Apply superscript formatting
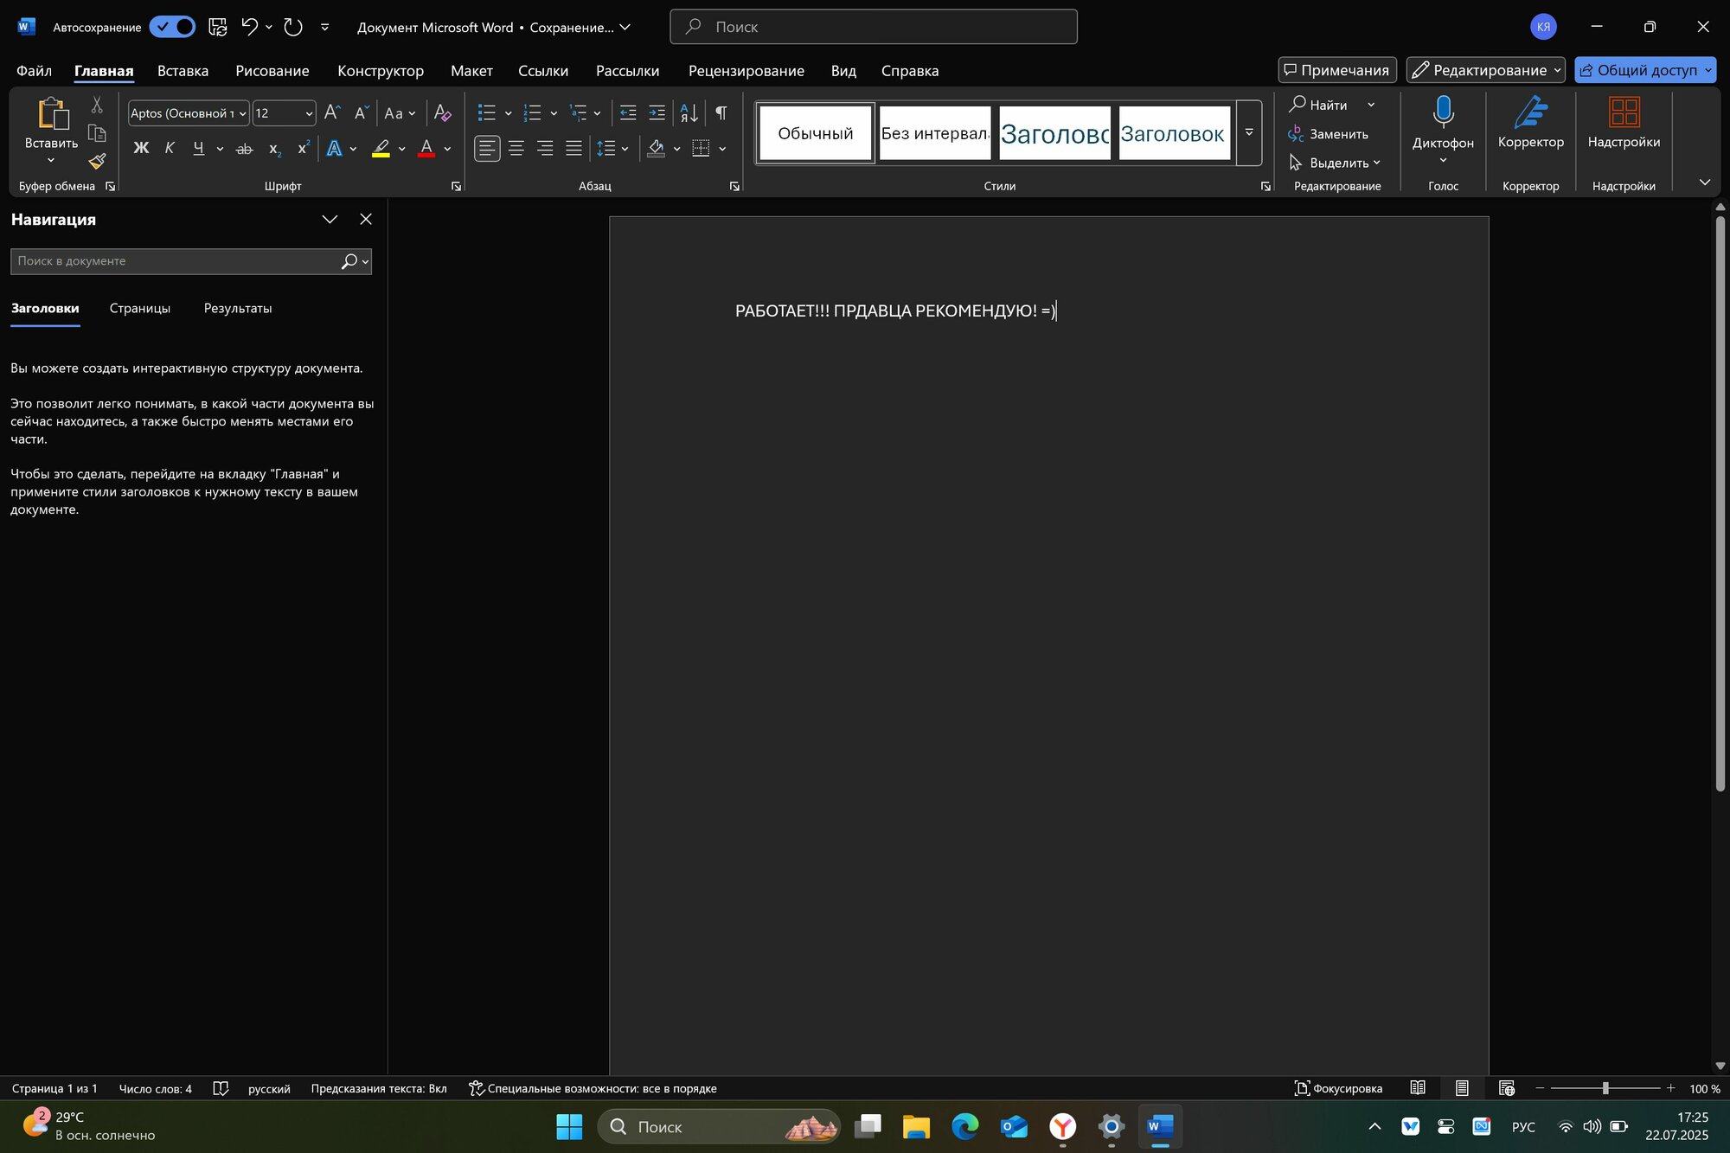 click(x=303, y=149)
